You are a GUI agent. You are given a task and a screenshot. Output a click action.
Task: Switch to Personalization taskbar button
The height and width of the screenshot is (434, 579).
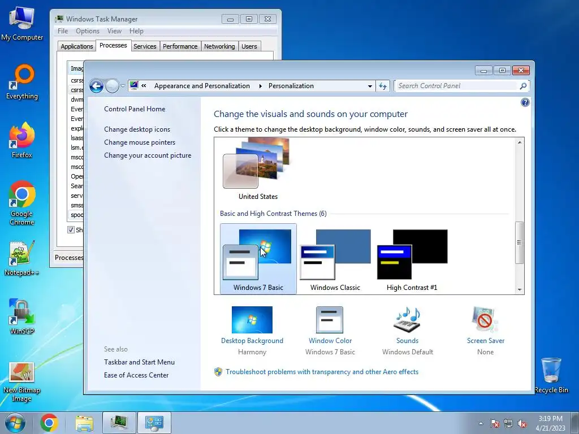(x=154, y=423)
